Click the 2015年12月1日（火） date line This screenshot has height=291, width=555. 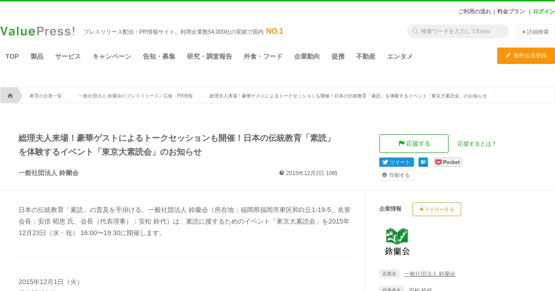pos(51,282)
